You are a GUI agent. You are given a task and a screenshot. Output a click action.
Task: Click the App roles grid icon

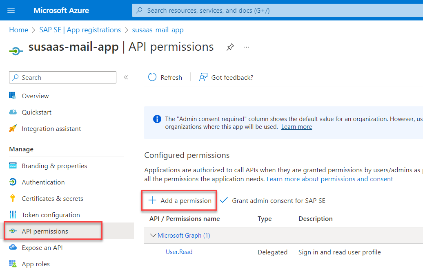pos(12,264)
